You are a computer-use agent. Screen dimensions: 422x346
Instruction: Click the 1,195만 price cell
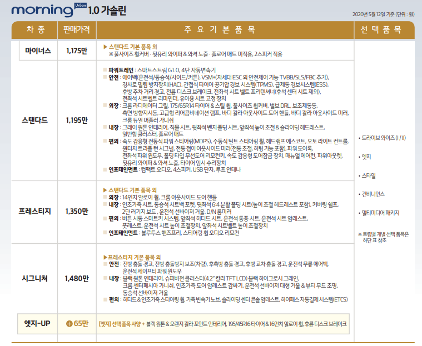tap(77, 120)
